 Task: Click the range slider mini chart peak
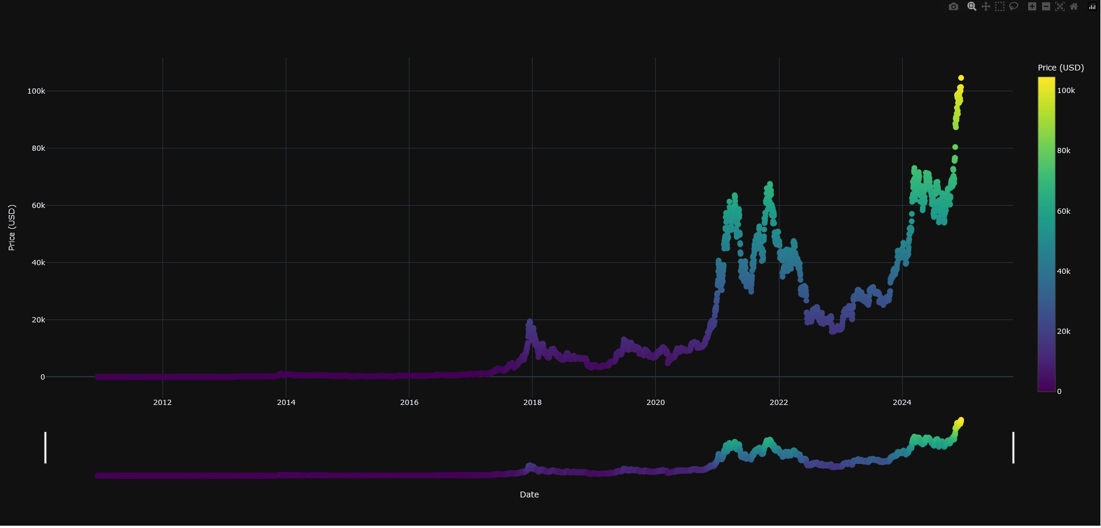[961, 420]
